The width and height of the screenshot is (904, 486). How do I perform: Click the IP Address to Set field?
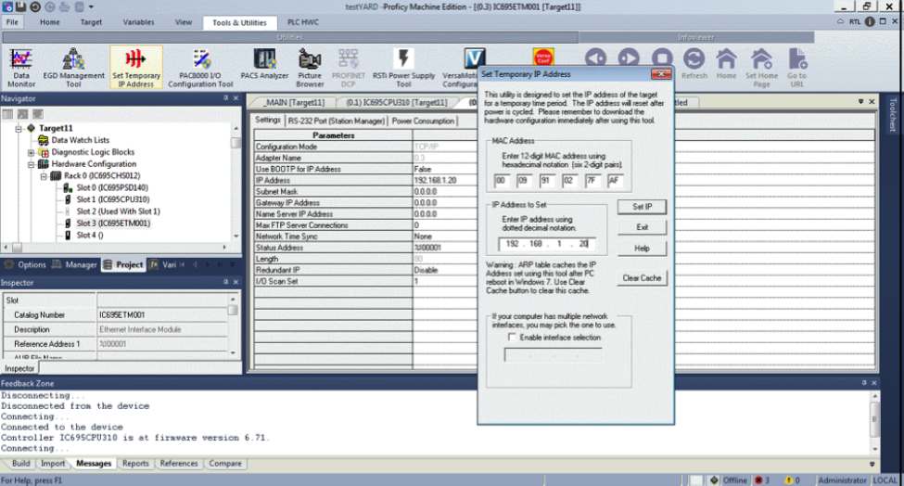[546, 244]
